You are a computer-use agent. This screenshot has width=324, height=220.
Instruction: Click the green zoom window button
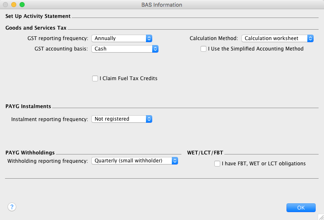(x=22, y=5)
